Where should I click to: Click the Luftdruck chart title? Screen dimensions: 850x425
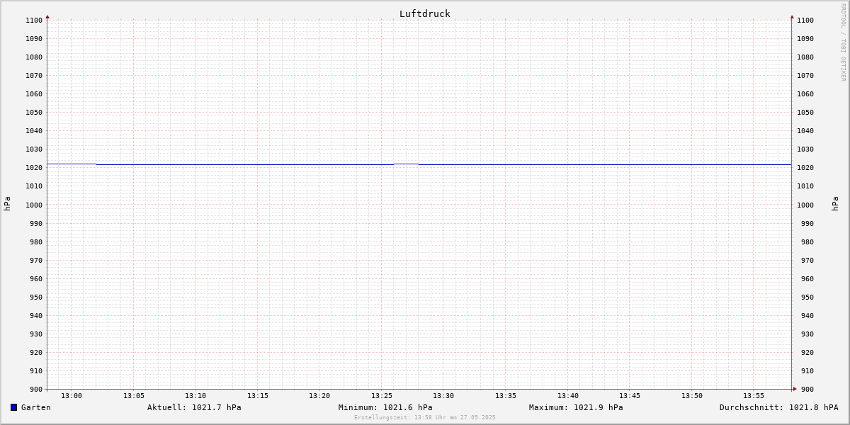[424, 13]
